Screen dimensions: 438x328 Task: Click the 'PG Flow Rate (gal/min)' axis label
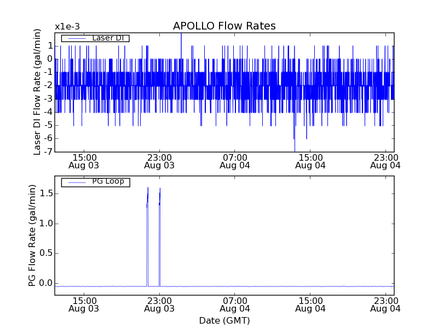(32, 236)
